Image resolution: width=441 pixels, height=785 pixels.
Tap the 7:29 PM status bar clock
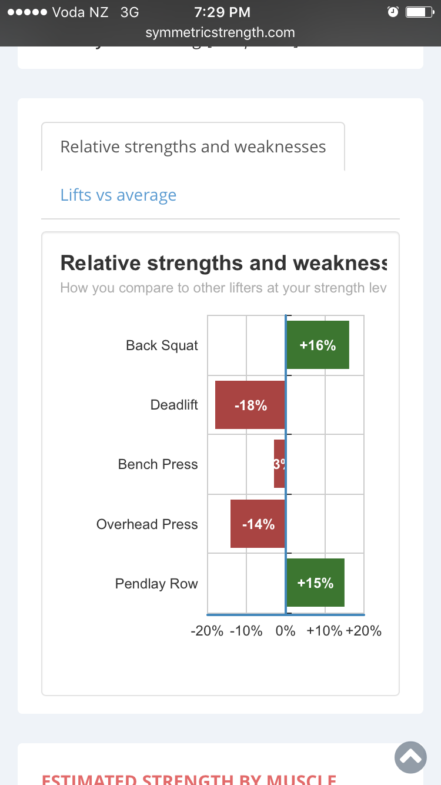click(222, 12)
